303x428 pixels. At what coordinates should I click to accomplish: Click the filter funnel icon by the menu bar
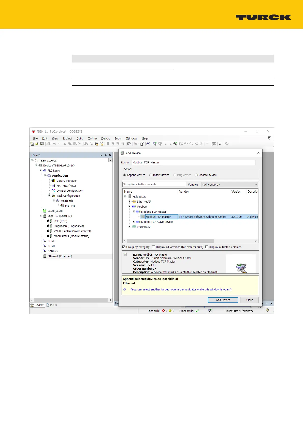click(x=269, y=138)
